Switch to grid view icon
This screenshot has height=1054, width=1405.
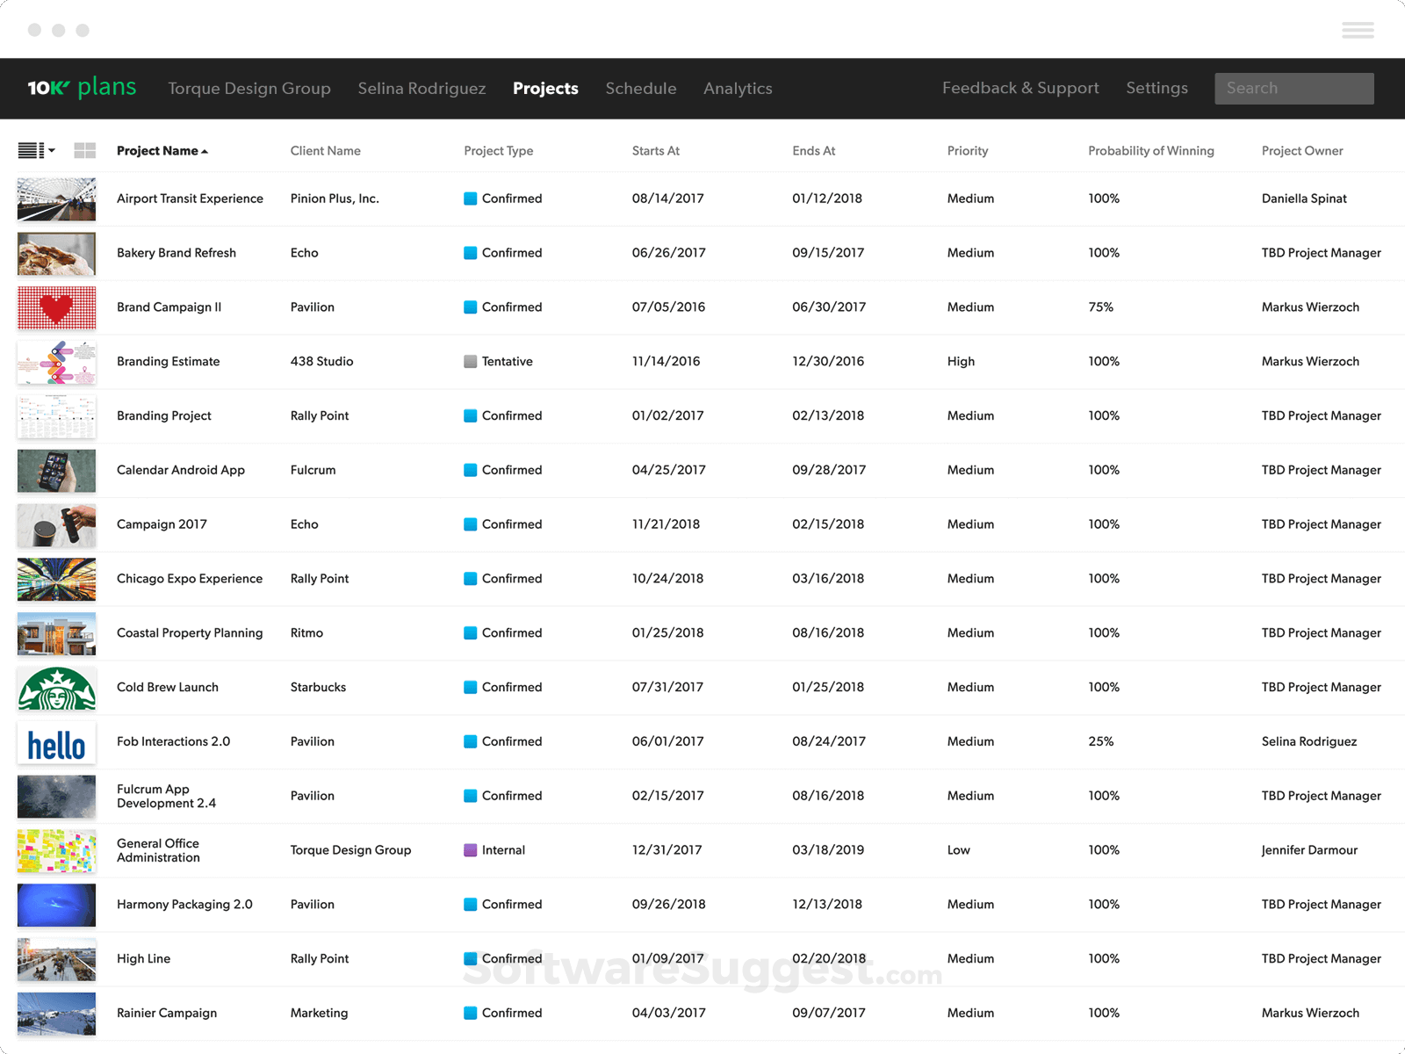click(x=85, y=151)
